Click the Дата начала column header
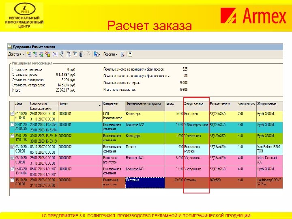292x219 pixels. (44, 104)
